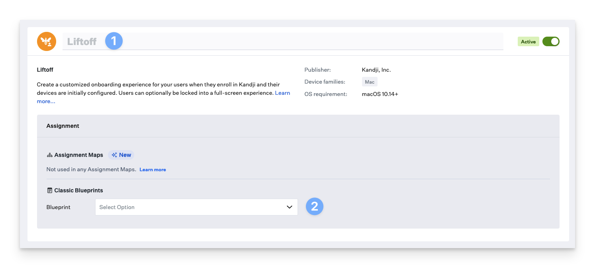Image resolution: width=595 pixels, height=268 pixels.
Task: Click the Assignment section header
Action: [63, 126]
